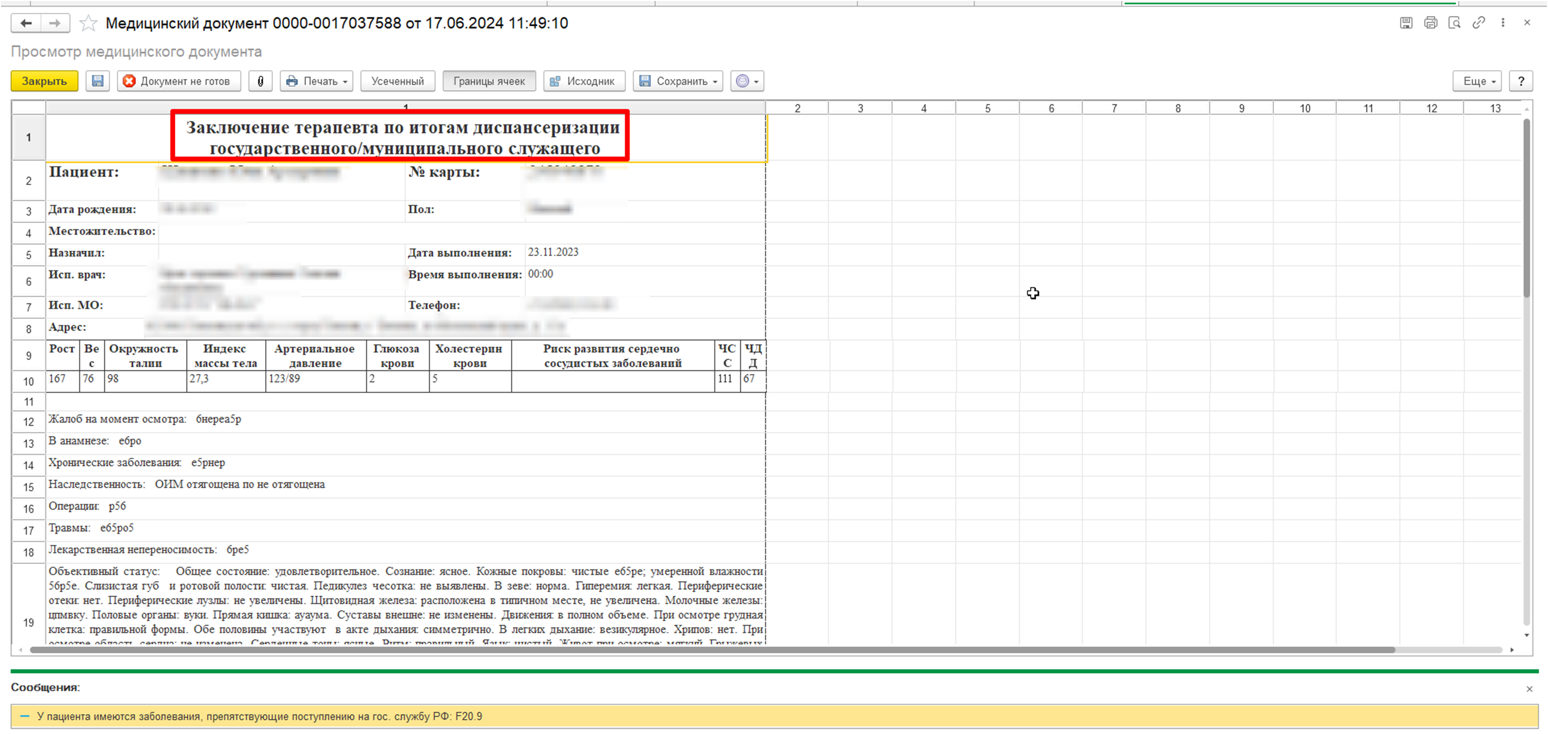Open print preview with magnifier page icon

point(1454,23)
